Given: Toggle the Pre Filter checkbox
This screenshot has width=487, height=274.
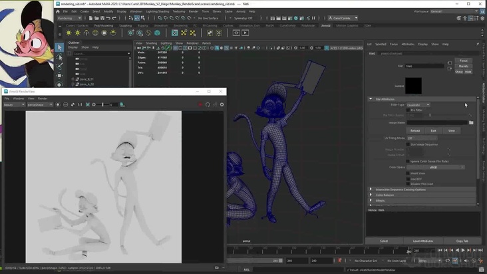Looking at the screenshot, I should tap(408, 110).
